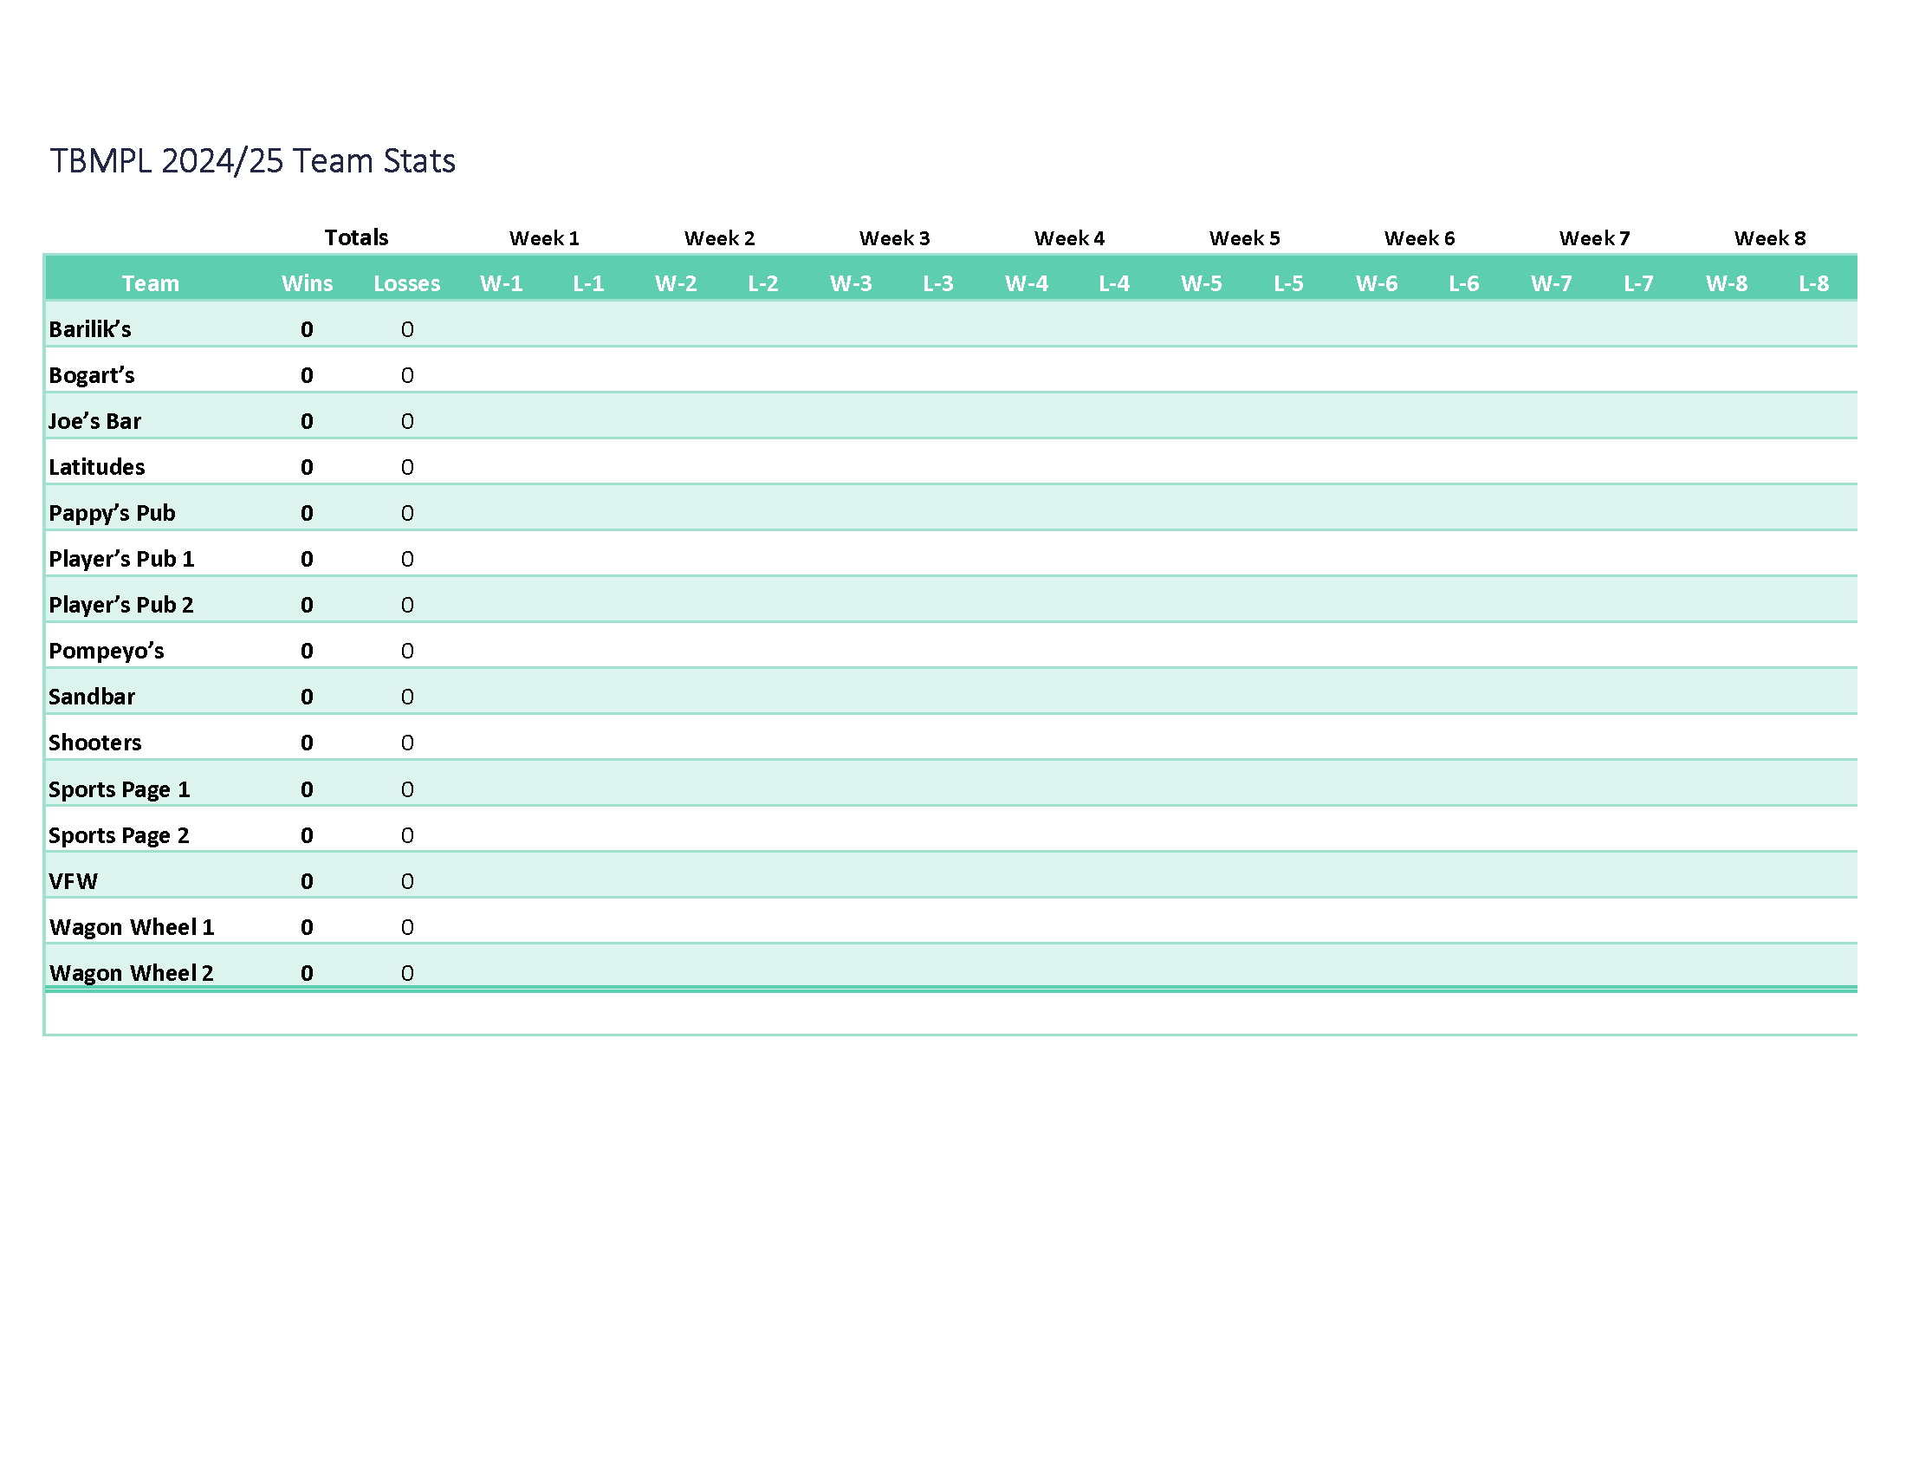Select the Joe's Bar team cell
This screenshot has height=1473, width=1906.
94,421
